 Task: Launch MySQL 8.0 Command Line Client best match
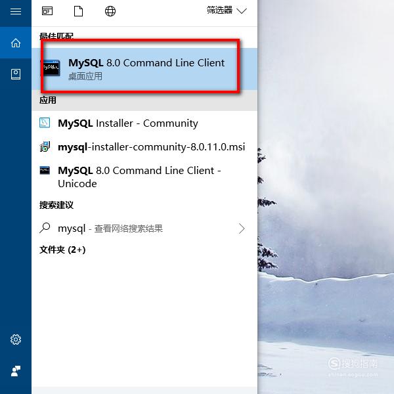pyautogui.click(x=144, y=69)
